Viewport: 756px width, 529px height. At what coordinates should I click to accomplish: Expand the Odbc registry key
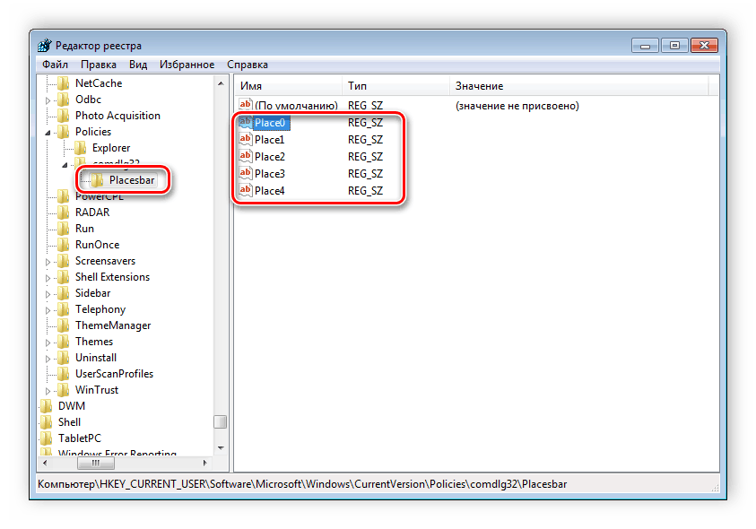point(48,100)
